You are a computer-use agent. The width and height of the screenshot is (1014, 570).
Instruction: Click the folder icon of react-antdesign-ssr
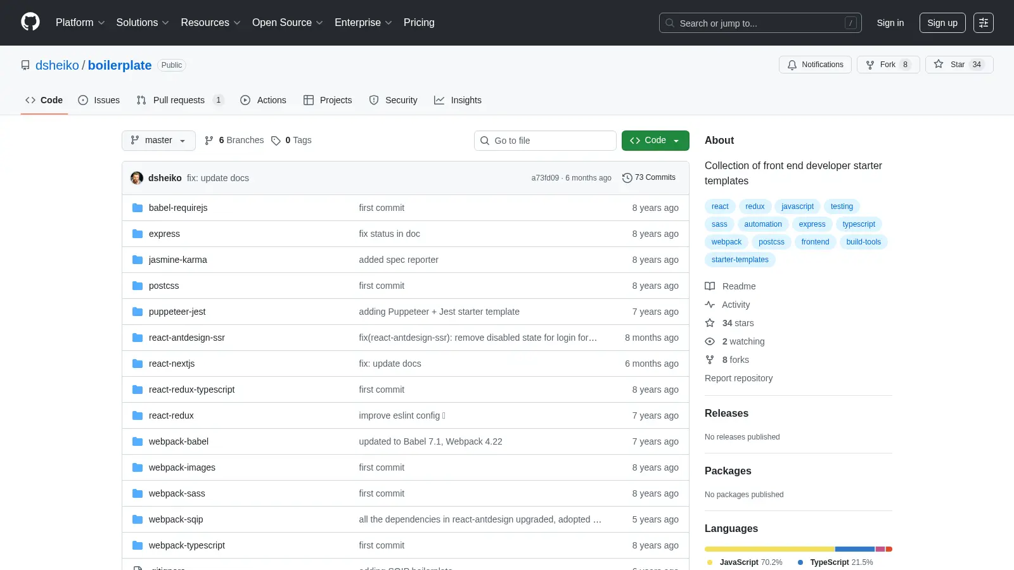(x=138, y=338)
